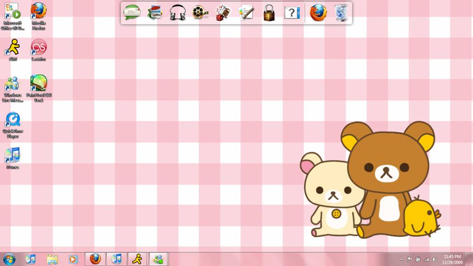The width and height of the screenshot is (473, 266).
Task: Show hidden tray icons arrow
Action: click(402, 259)
